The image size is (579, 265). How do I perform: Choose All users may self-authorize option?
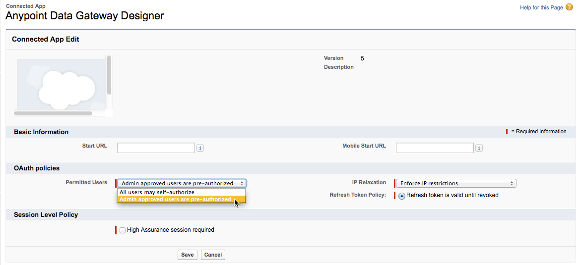[x=157, y=192]
